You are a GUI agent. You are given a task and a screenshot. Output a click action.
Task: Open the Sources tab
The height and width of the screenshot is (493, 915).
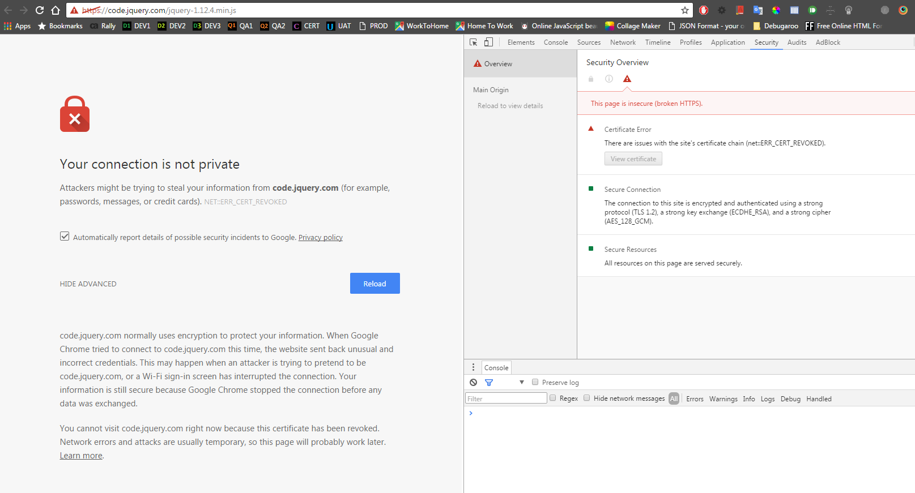(589, 42)
